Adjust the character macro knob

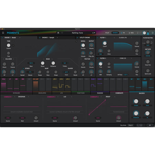tap(136, 113)
